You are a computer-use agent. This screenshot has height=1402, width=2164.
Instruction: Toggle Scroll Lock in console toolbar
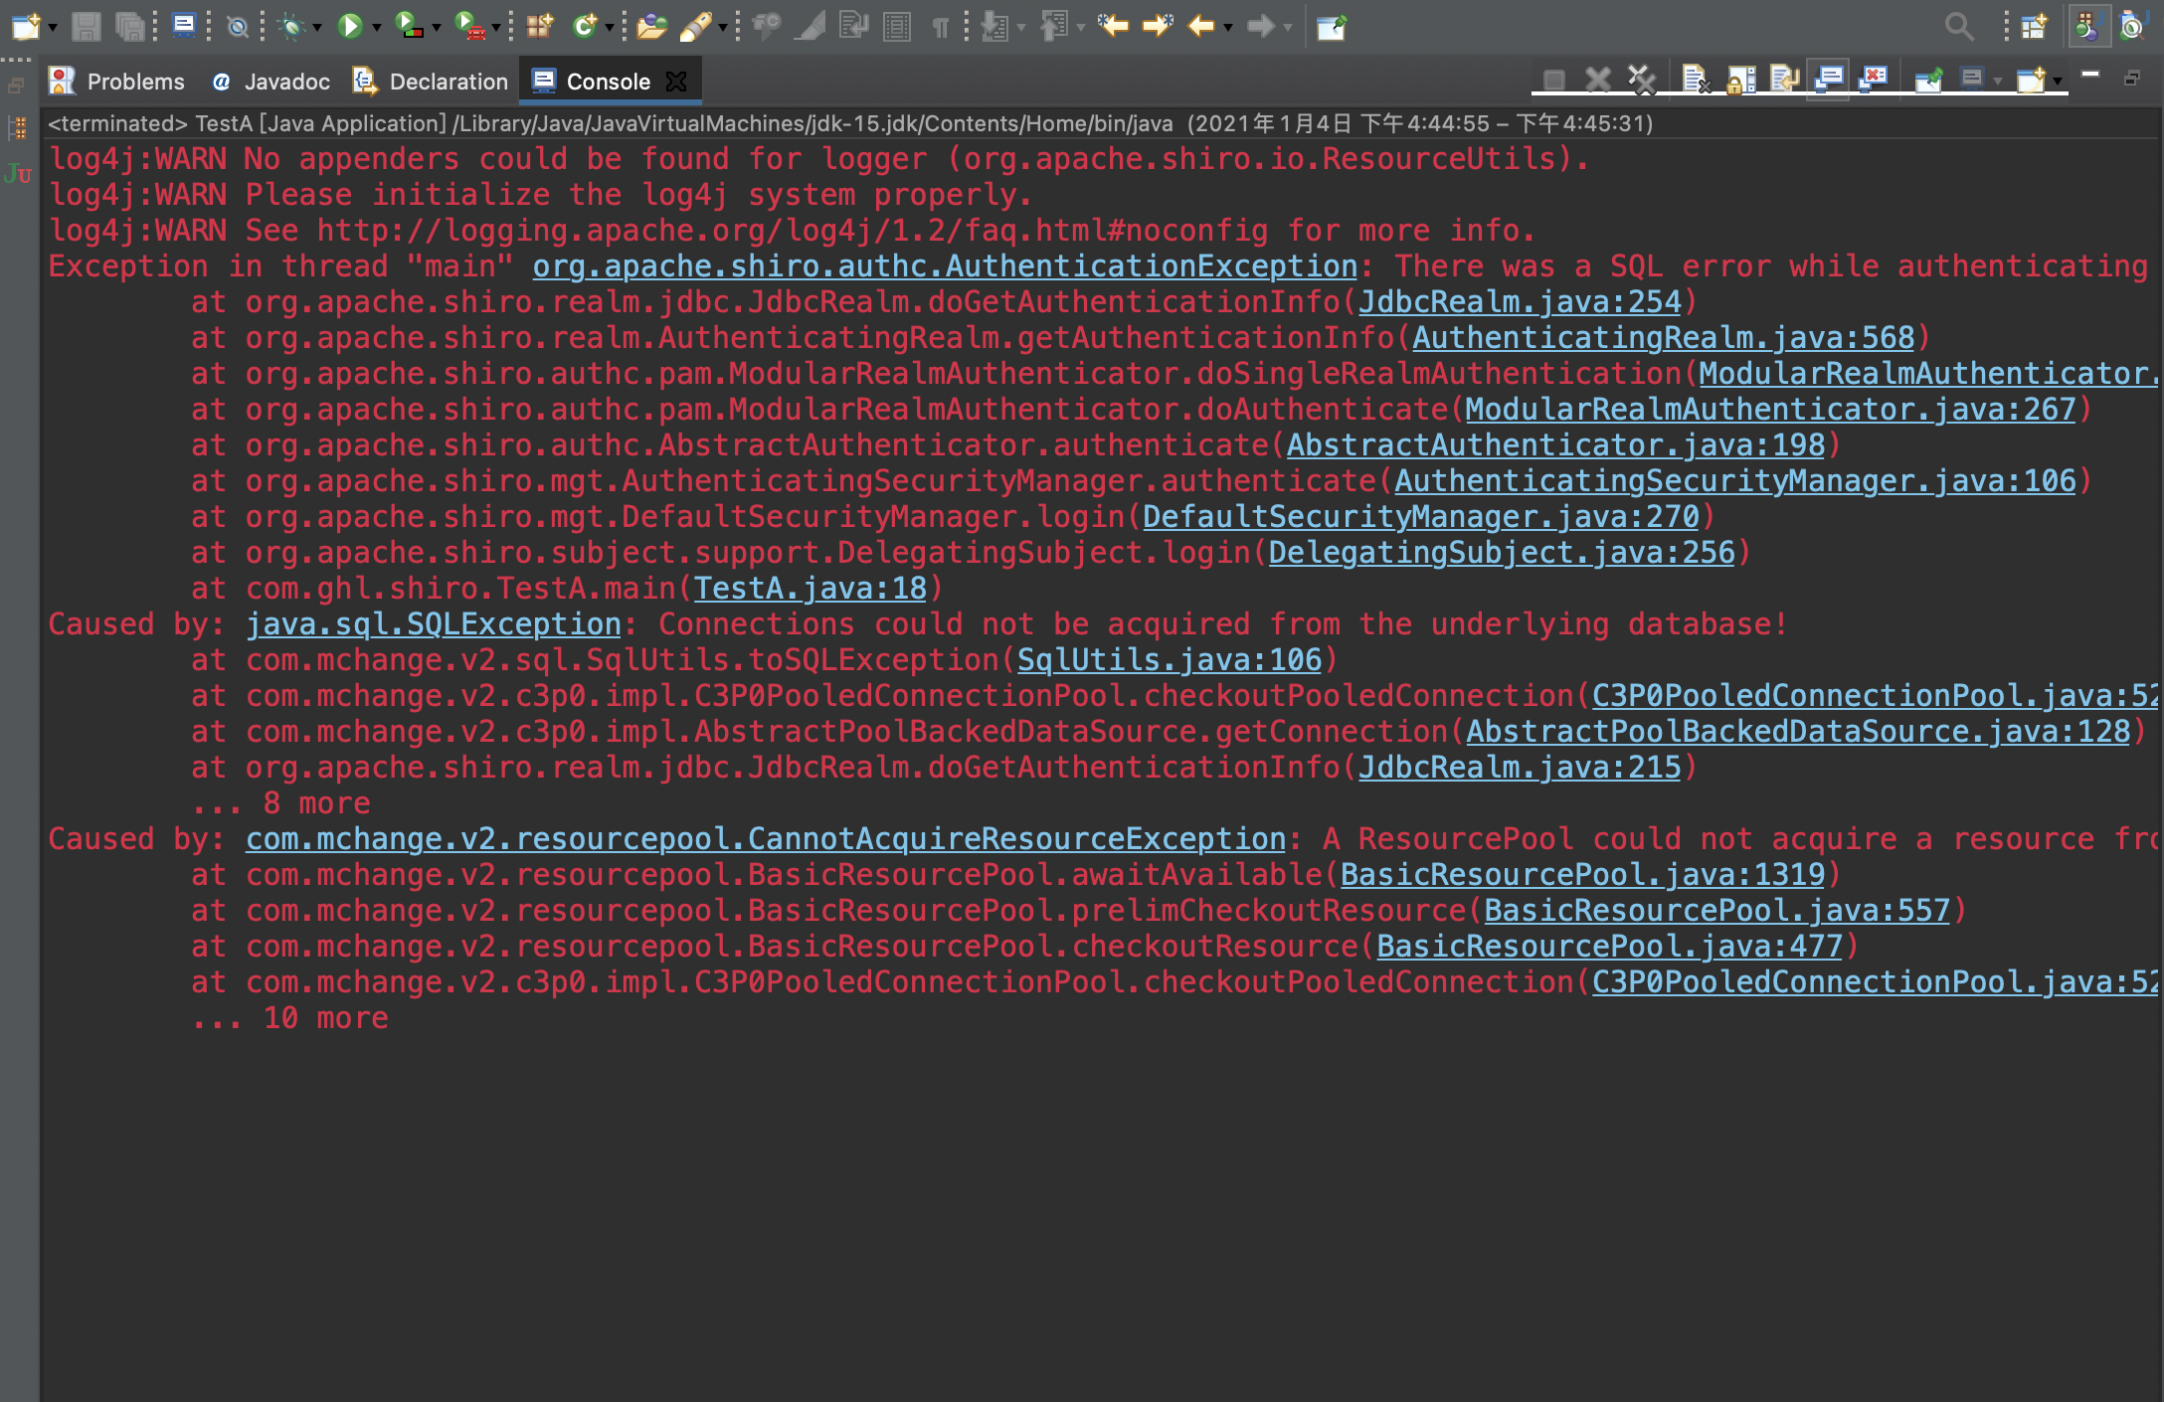click(1740, 80)
